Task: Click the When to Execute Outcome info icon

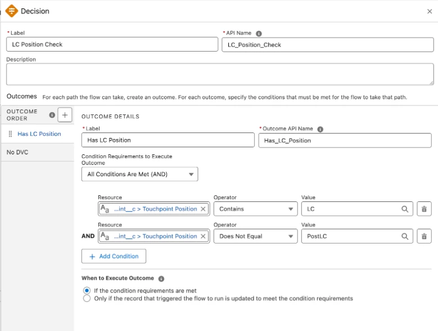Action: coord(161,279)
